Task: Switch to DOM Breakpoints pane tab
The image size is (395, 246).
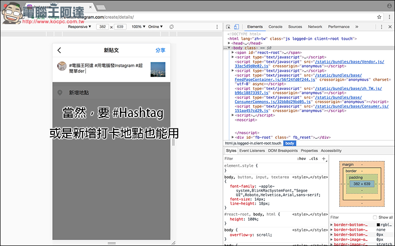Action: pyautogui.click(x=282, y=151)
